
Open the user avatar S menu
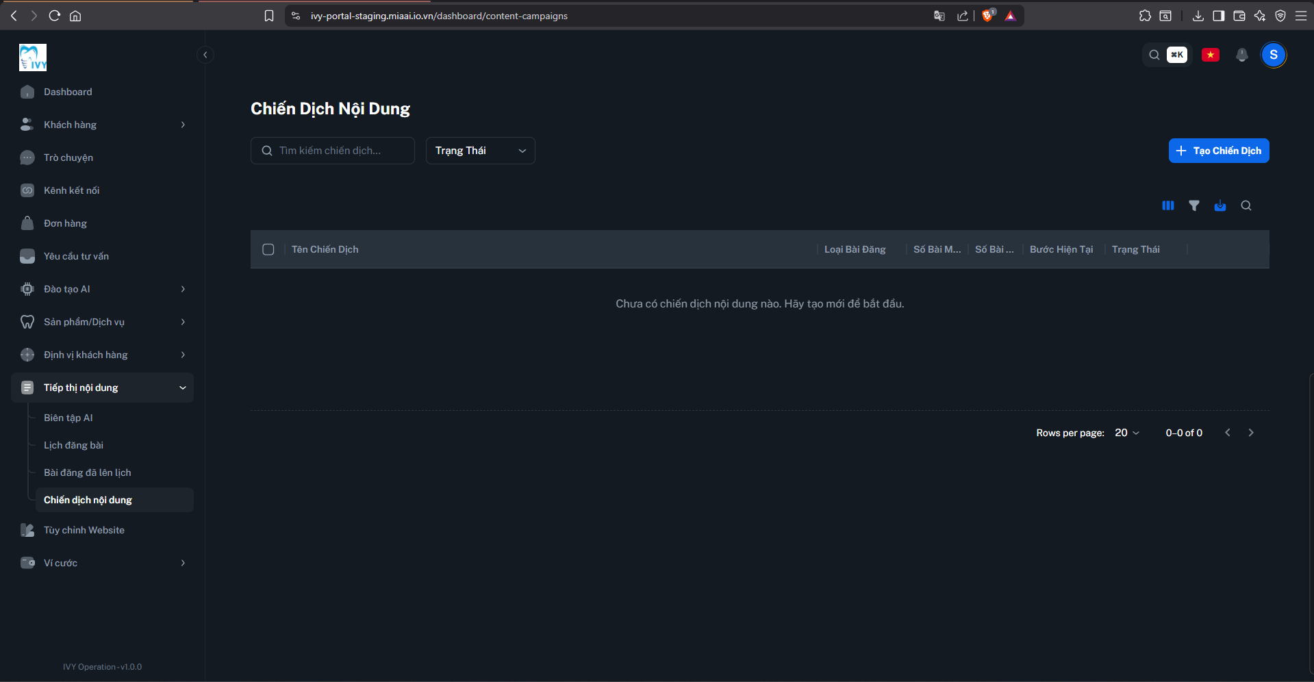pyautogui.click(x=1274, y=55)
